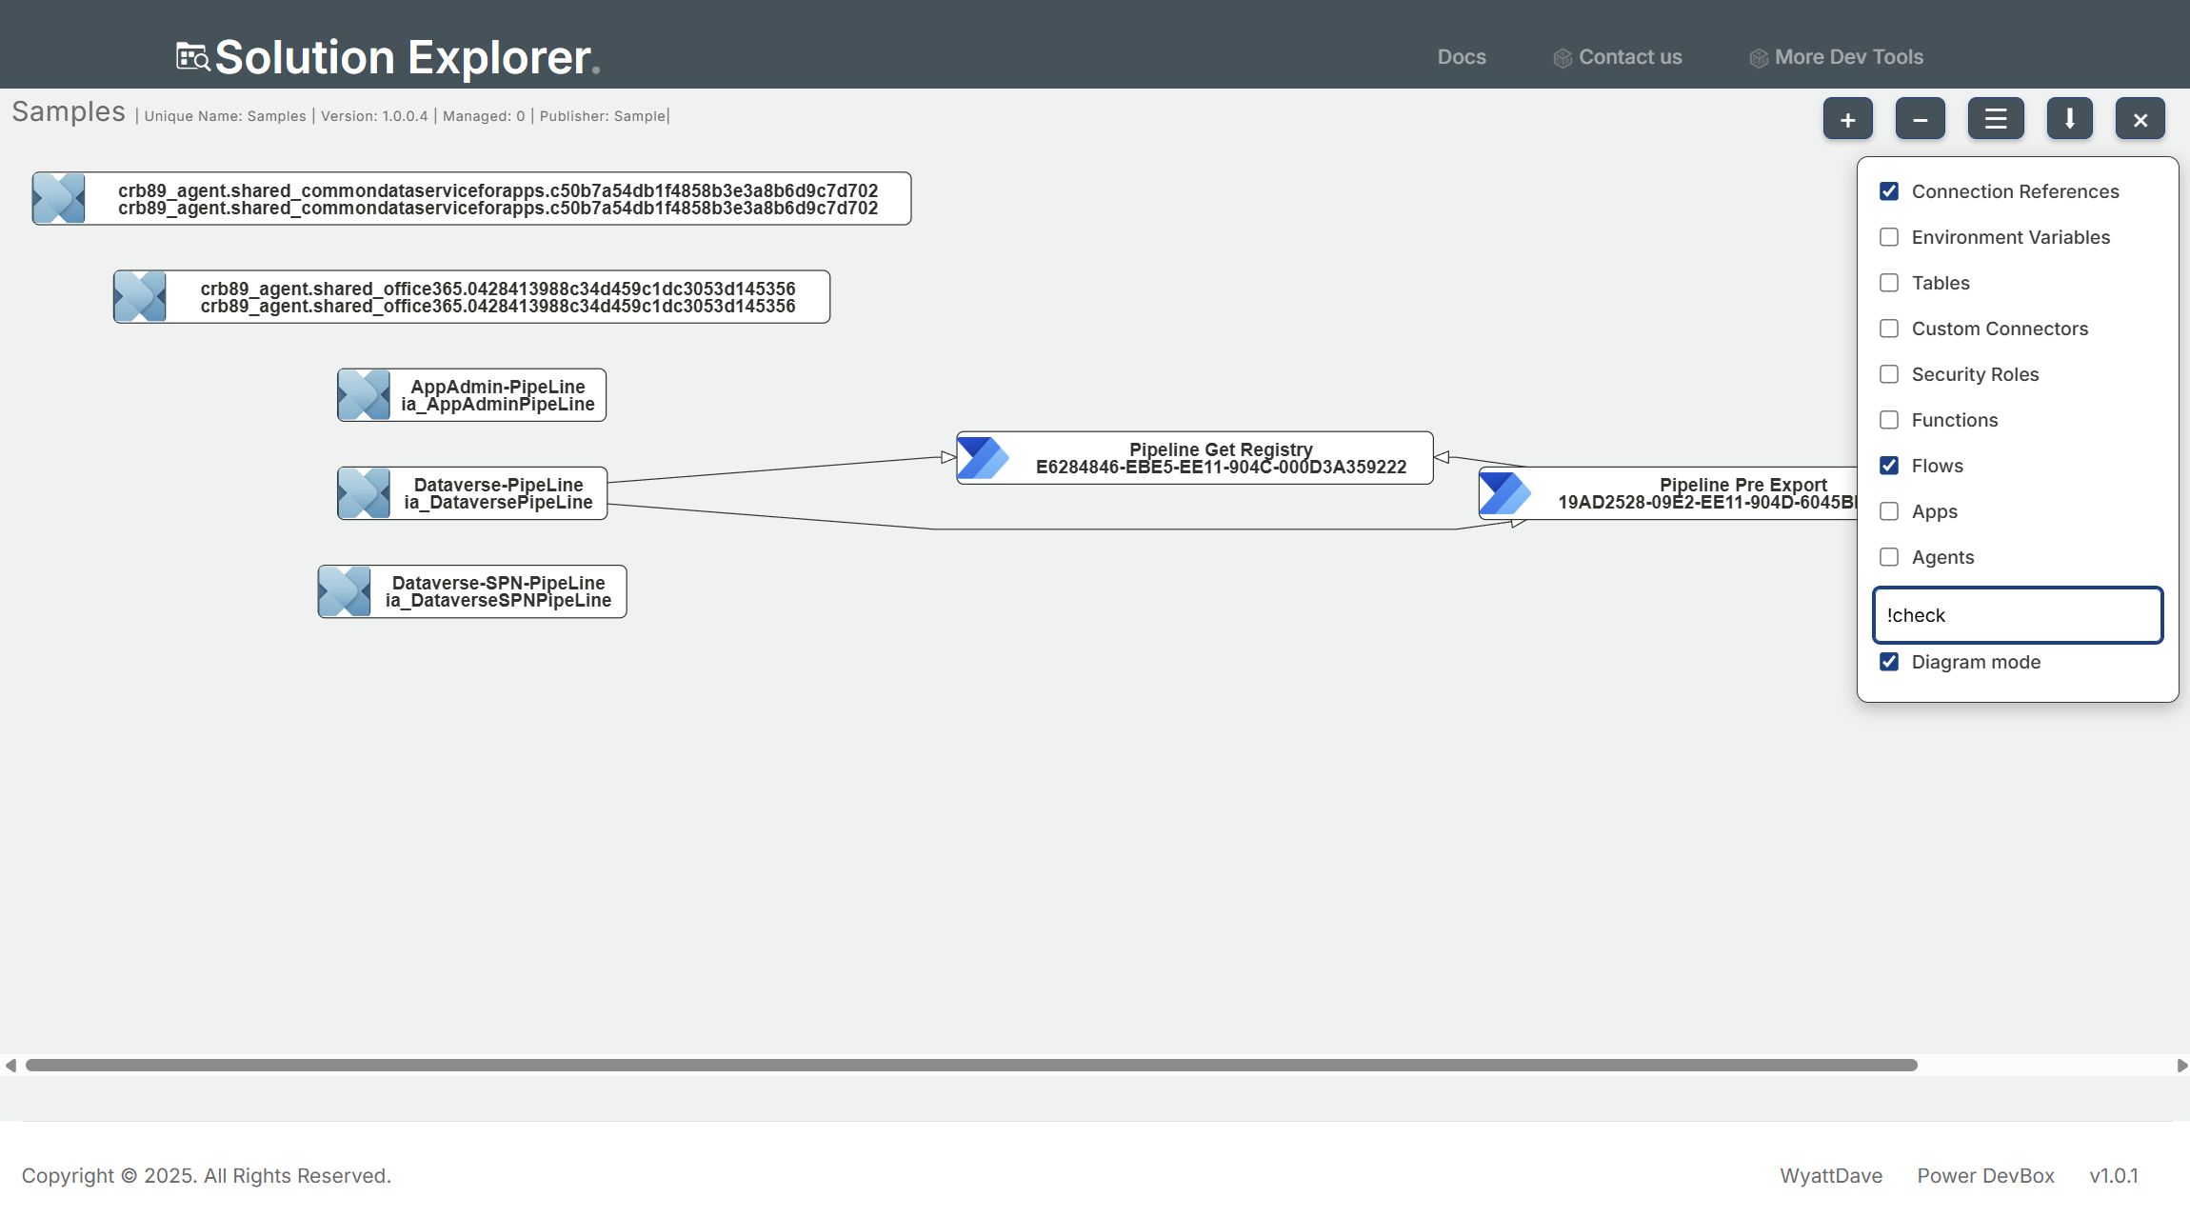The image size is (2190, 1217).
Task: Click the Pipeline Get Registry flow icon
Action: click(983, 458)
